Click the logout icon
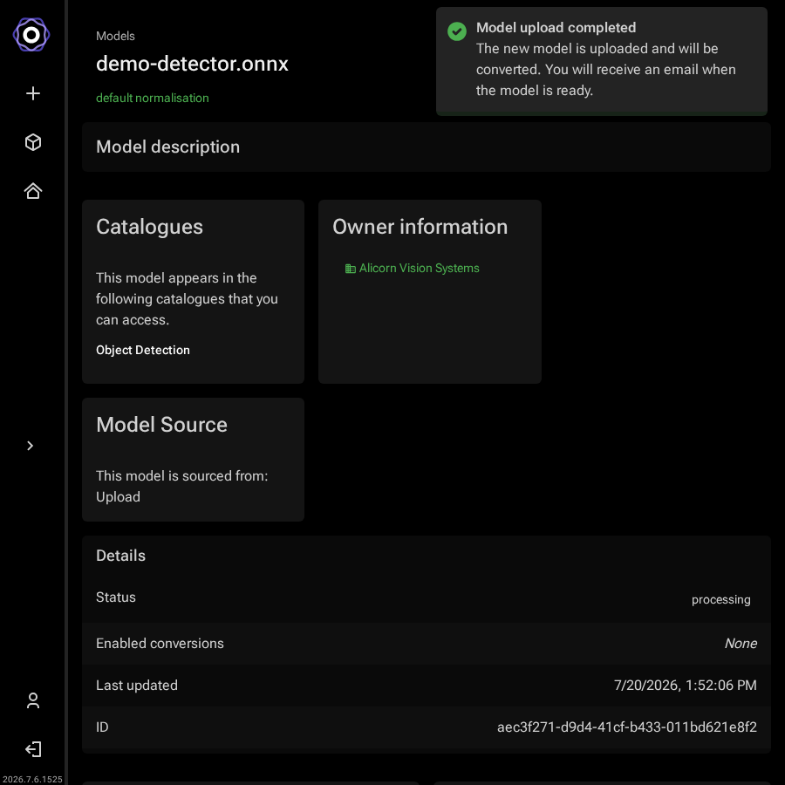Screen dimensions: 785x785 pos(33,749)
